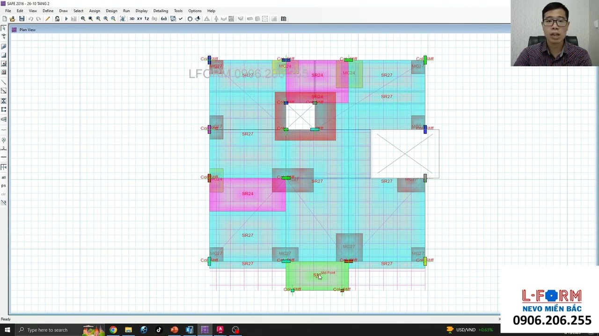Open the Tools menu
The height and width of the screenshot is (336, 599).
(x=178, y=11)
